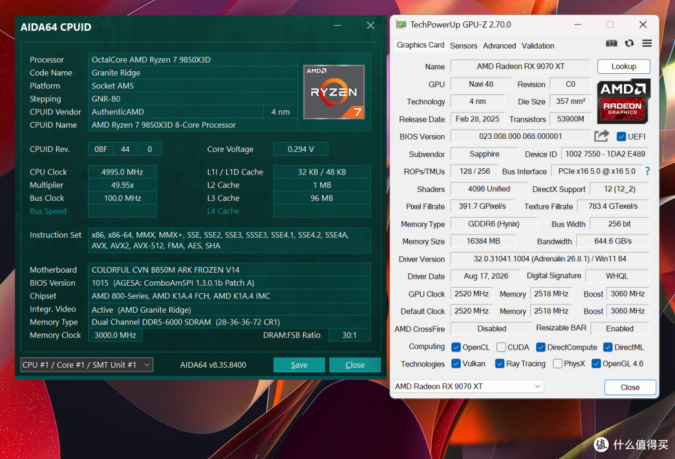Click the GPU value Navi 48
The image size is (675, 459).
481,84
